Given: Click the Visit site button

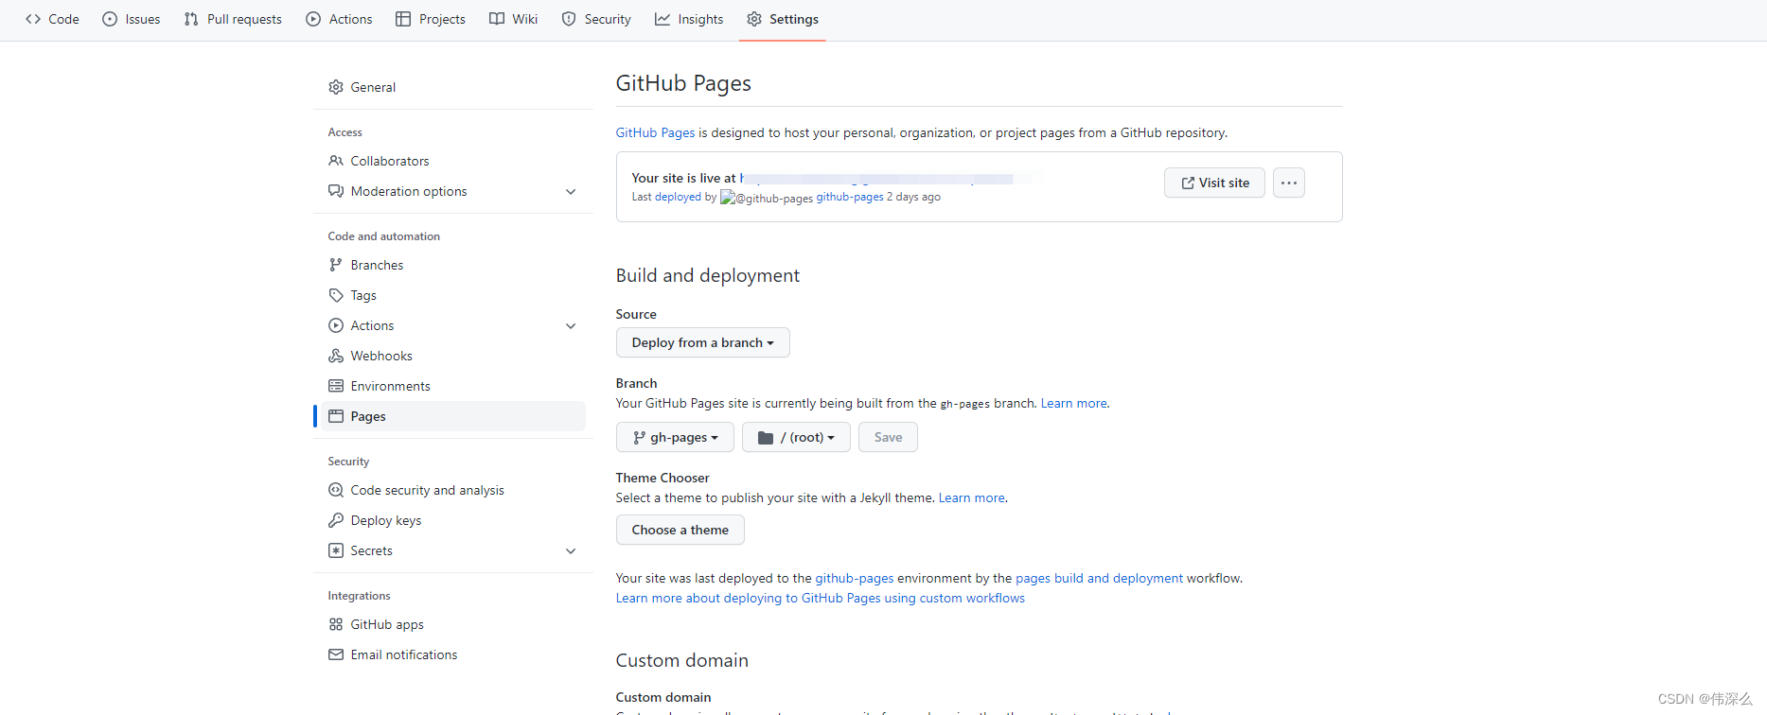Looking at the screenshot, I should pyautogui.click(x=1214, y=183).
